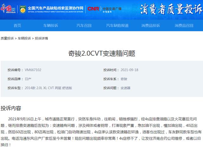Select the title 奇骏2.0CVT变速箱问题
This screenshot has width=203, height=148.
101,53
